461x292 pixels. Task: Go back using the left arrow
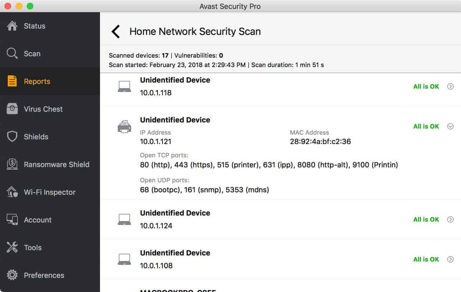click(x=116, y=31)
